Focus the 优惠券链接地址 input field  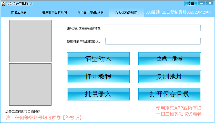[153, 28]
